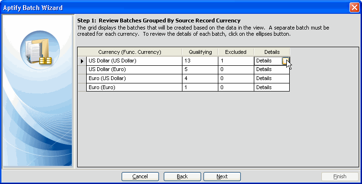This screenshot has width=362, height=184.
Task: Click the Excluded column header
Action: click(236, 52)
